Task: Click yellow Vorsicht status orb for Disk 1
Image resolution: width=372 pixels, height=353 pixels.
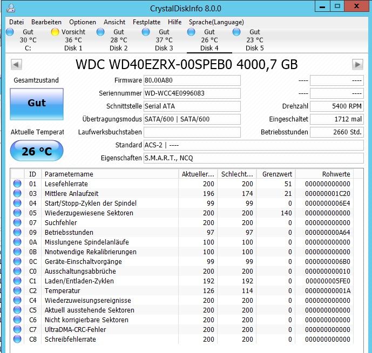Action: 55,32
